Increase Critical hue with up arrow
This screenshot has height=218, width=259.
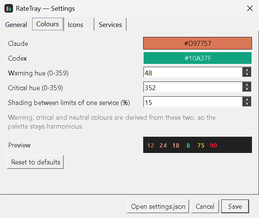point(247,85)
